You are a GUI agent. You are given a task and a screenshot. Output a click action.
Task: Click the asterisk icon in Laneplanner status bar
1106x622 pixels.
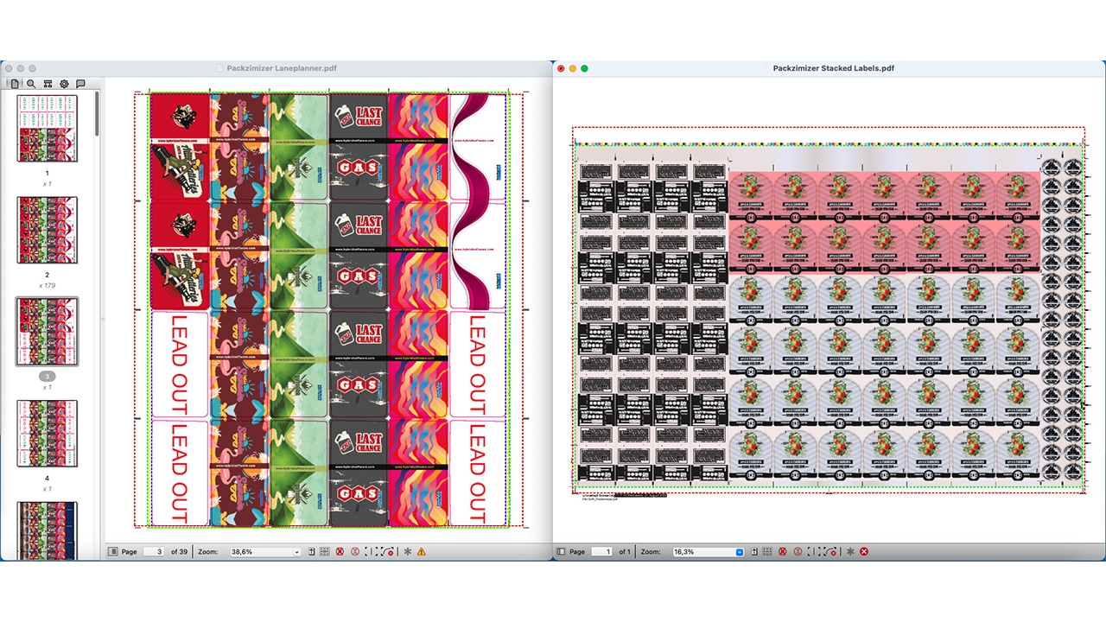point(408,551)
